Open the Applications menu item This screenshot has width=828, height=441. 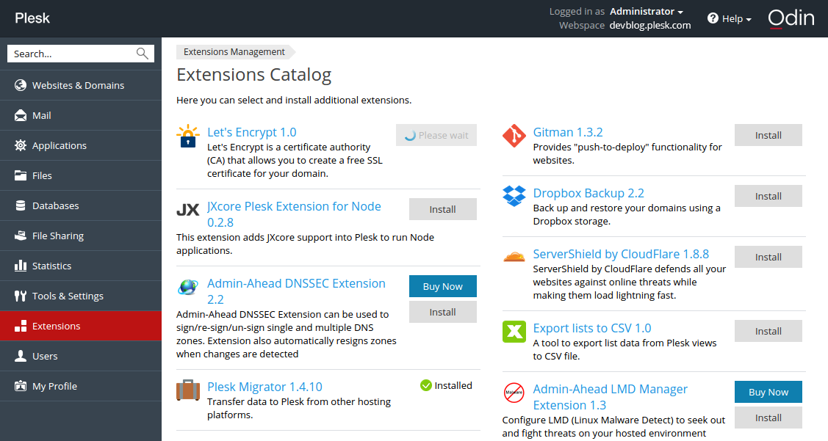[81, 145]
